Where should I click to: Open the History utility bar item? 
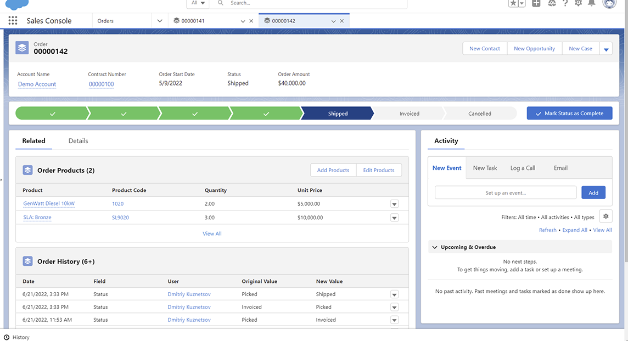pyautogui.click(x=17, y=337)
